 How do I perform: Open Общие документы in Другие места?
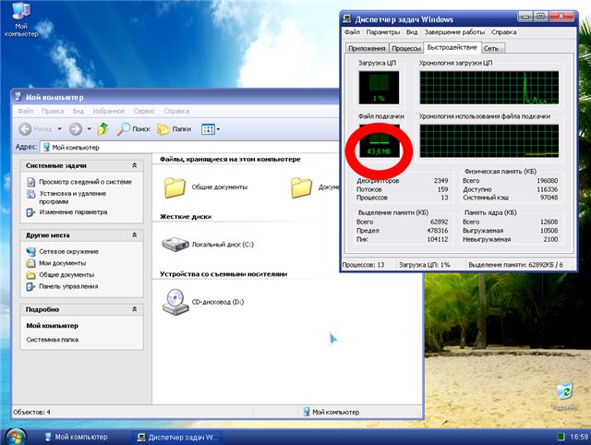point(66,275)
